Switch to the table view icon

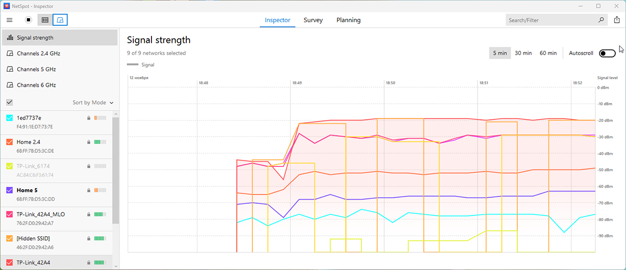pyautogui.click(x=45, y=20)
